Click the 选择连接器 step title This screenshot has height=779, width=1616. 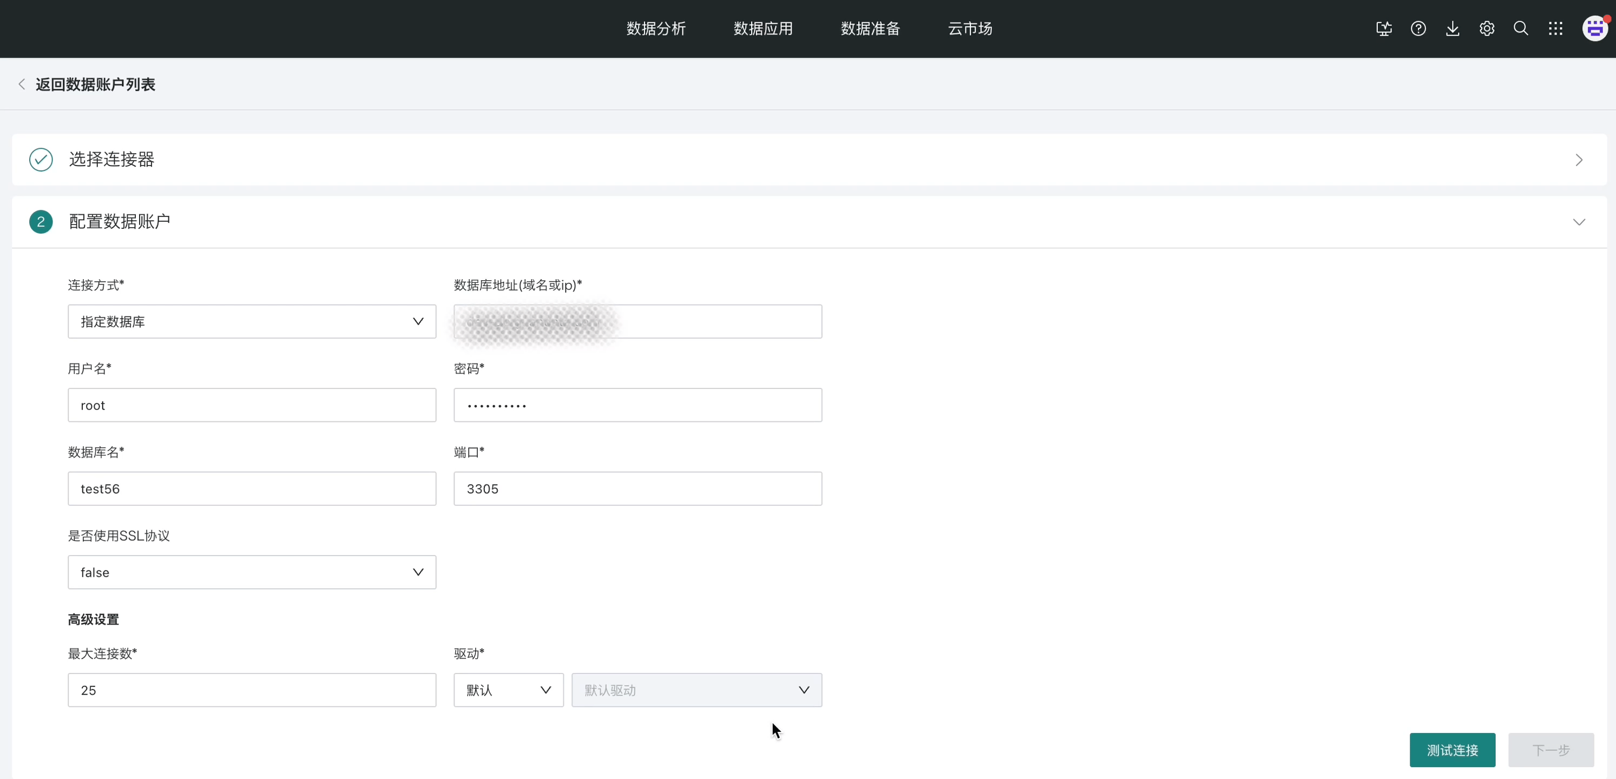[111, 159]
